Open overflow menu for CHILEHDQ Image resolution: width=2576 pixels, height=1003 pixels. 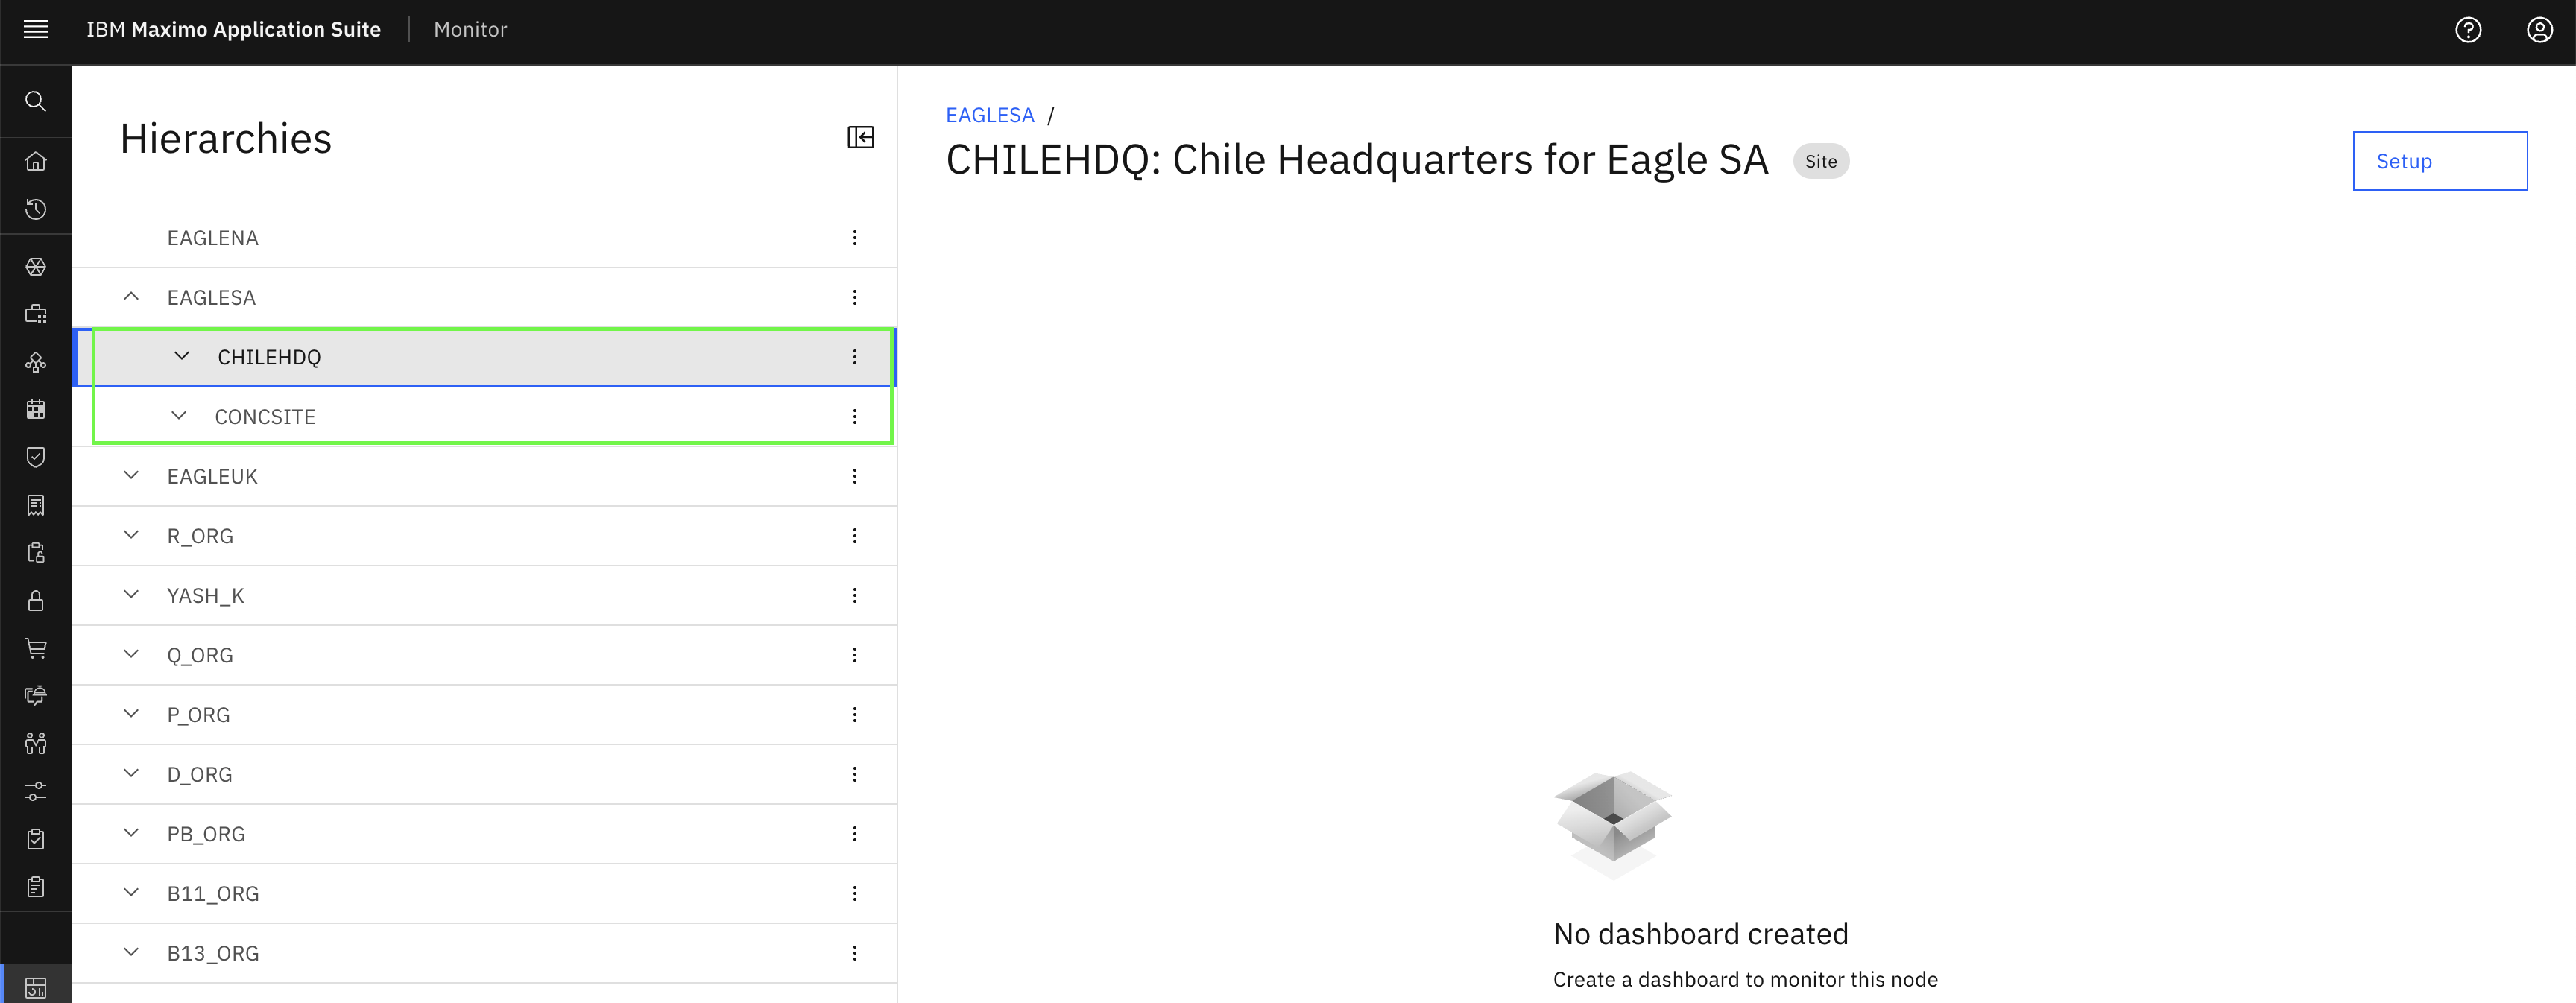pyautogui.click(x=854, y=357)
